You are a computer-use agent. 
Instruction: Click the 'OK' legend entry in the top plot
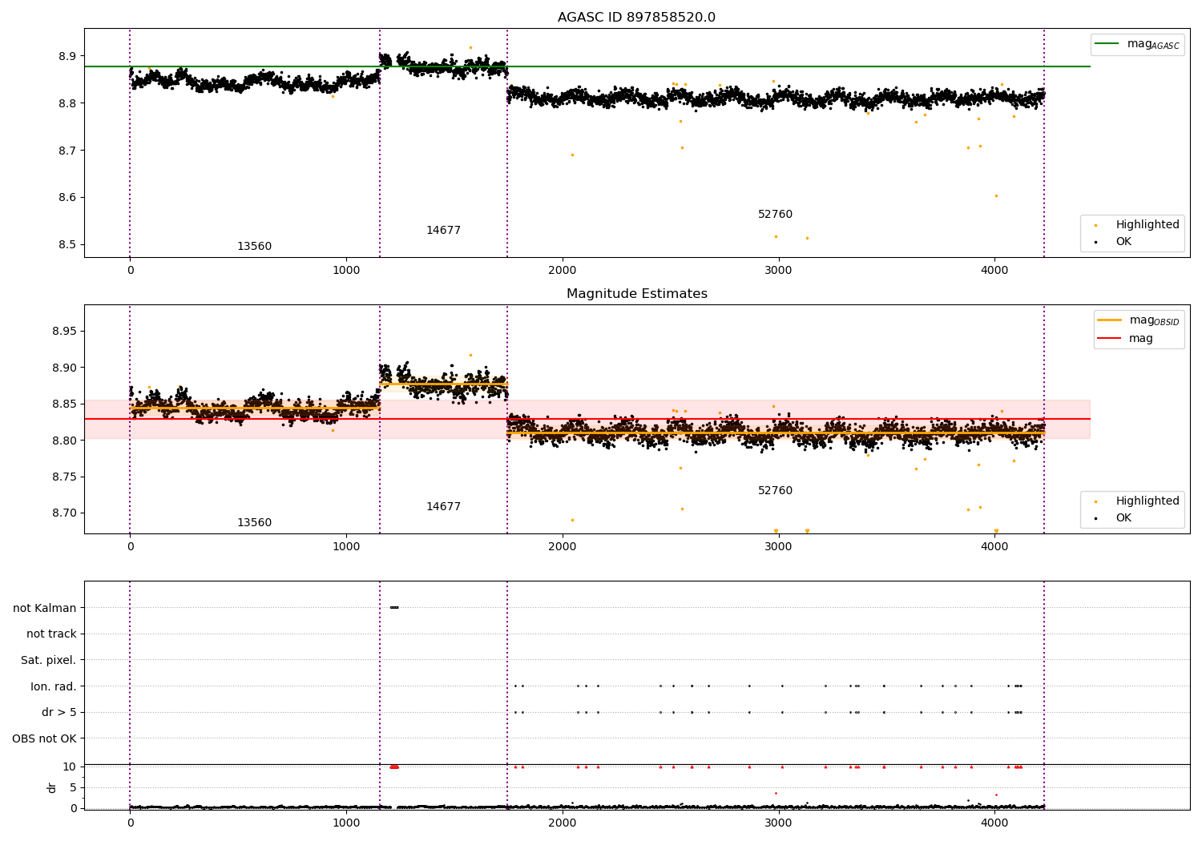[x=1123, y=242]
